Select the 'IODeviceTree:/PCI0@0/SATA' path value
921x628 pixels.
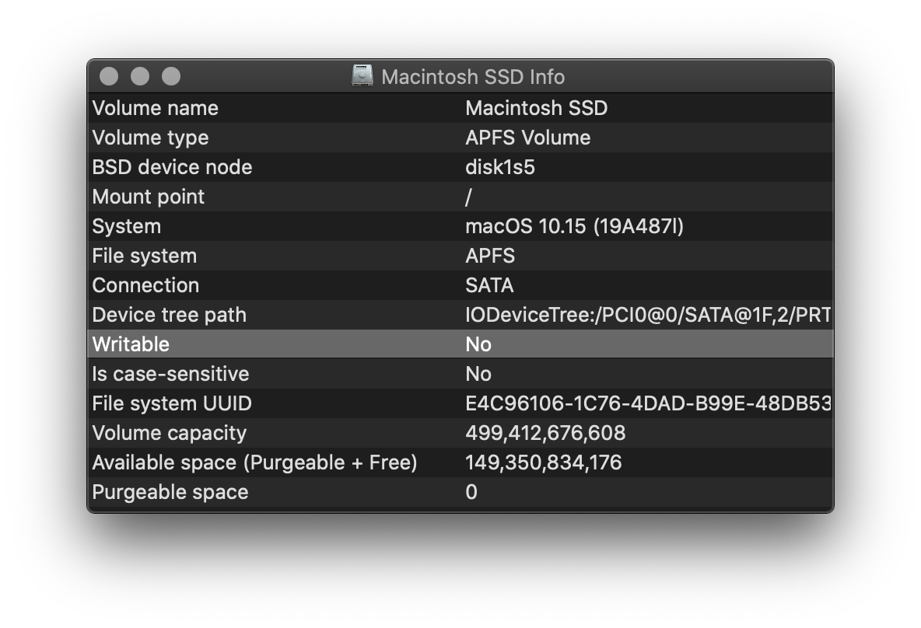pos(648,316)
